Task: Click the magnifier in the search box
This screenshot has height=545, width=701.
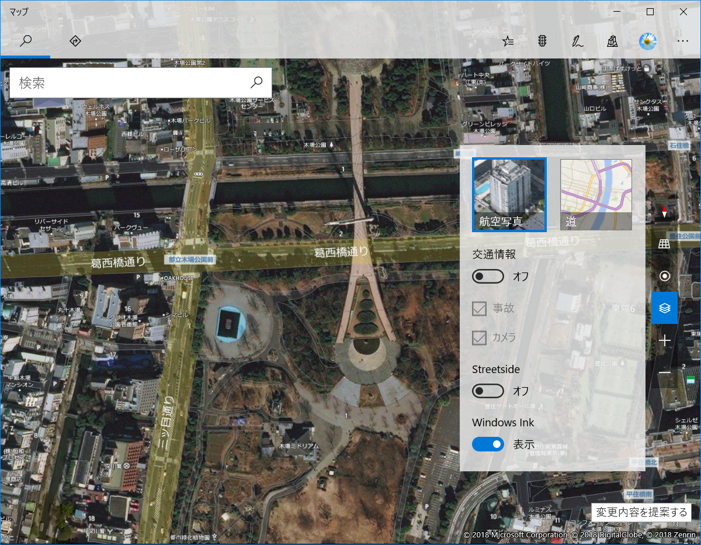Action: tap(256, 82)
